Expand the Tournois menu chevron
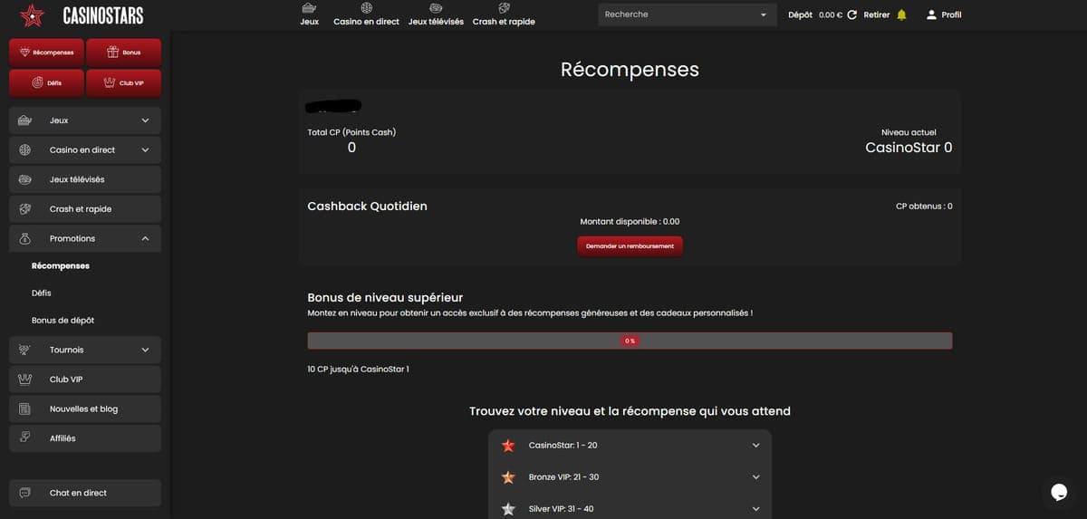This screenshot has height=519, width=1087. point(145,350)
